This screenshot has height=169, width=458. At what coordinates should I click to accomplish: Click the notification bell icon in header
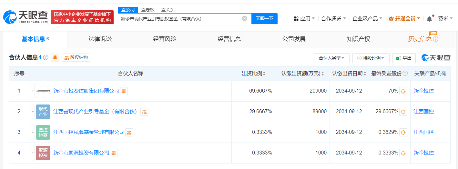point(429,19)
